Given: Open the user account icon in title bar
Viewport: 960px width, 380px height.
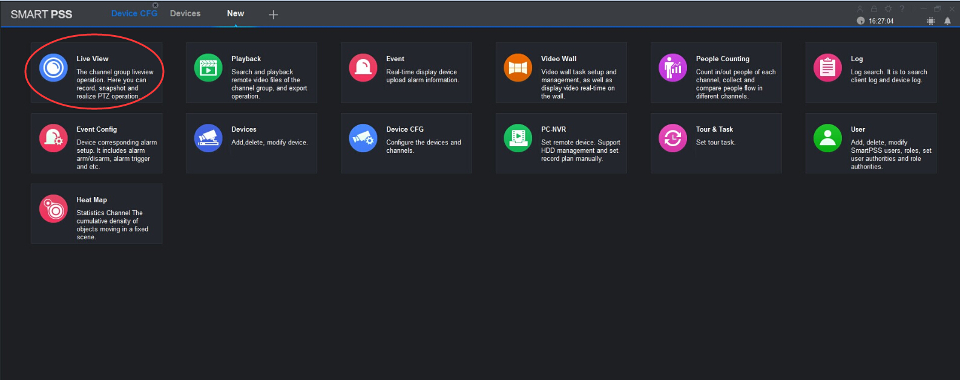Looking at the screenshot, I should tap(860, 9).
